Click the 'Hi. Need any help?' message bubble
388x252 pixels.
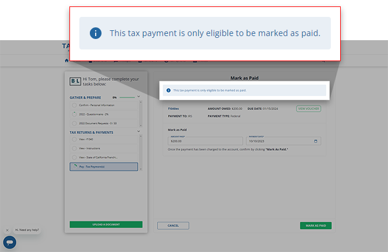27,230
